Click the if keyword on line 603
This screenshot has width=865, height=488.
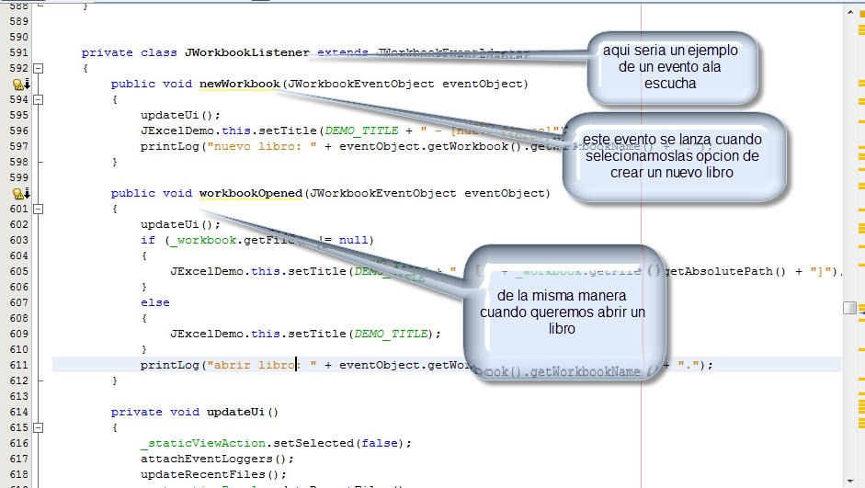(x=148, y=240)
